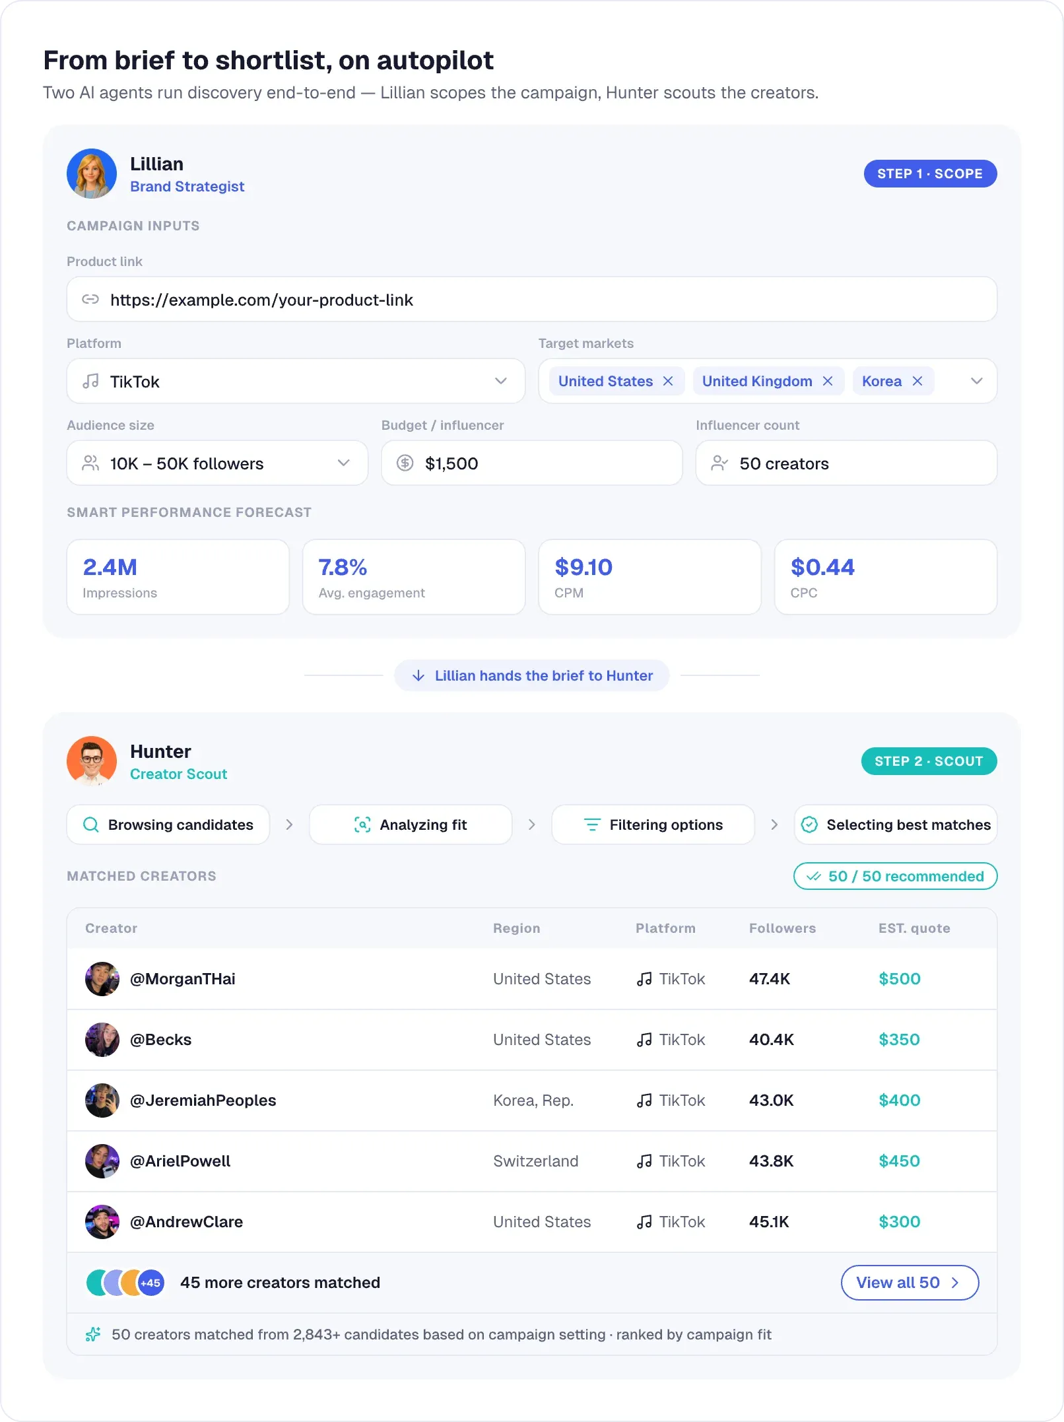Image resolution: width=1064 pixels, height=1422 pixels.
Task: Click TikTok icon in @ArielPowell row
Action: pos(644,1161)
